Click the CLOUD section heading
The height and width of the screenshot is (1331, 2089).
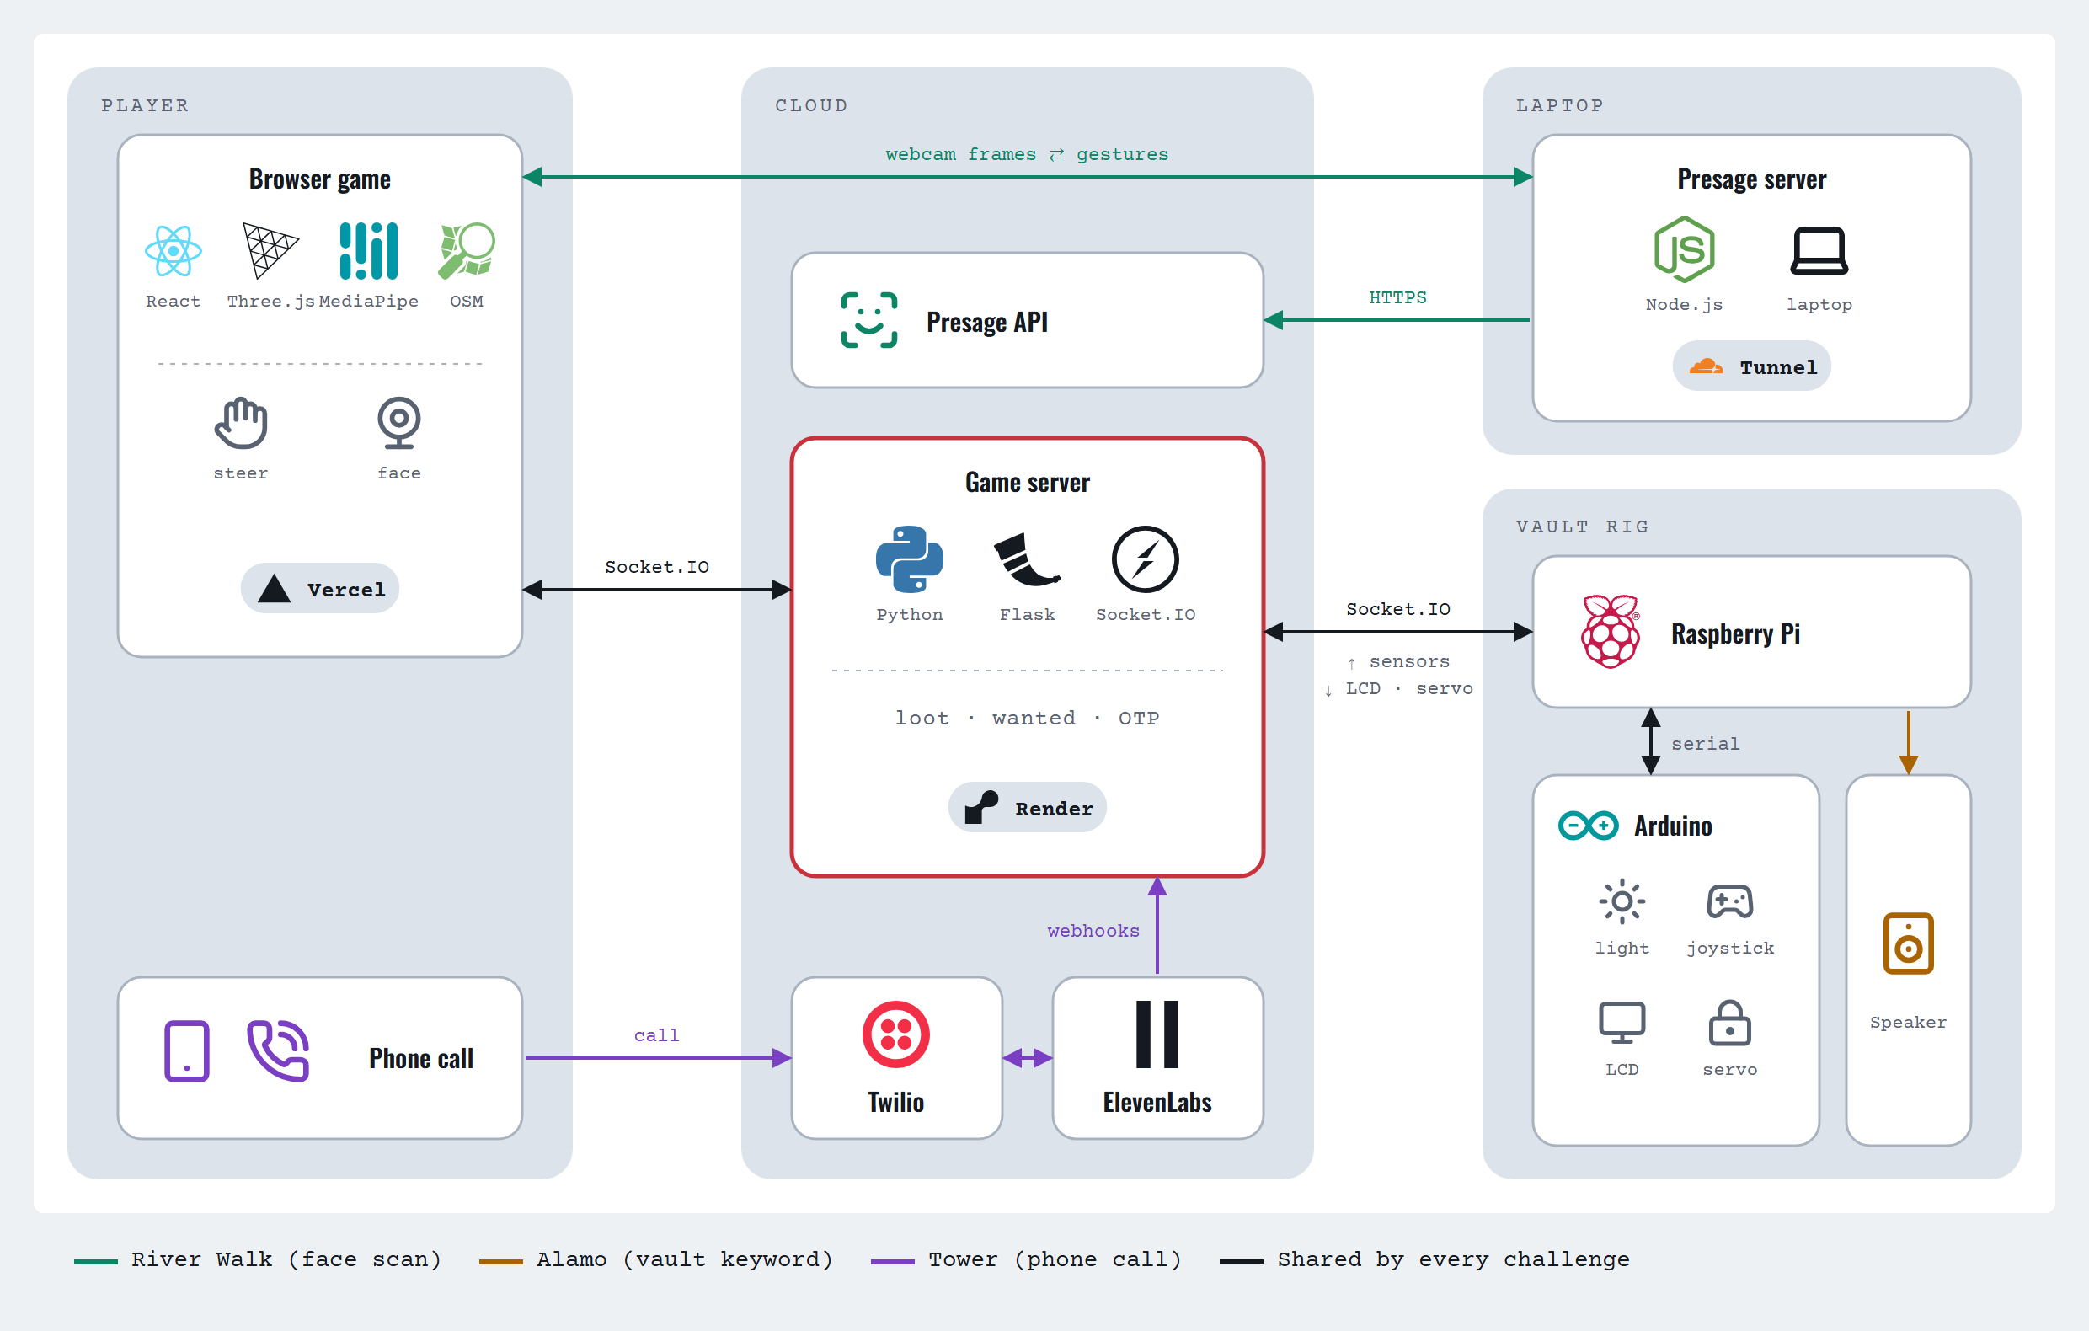(811, 106)
